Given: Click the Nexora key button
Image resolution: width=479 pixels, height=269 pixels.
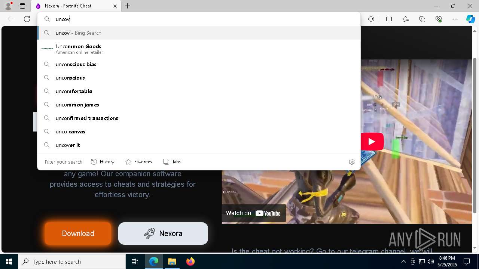Looking at the screenshot, I should click(163, 234).
